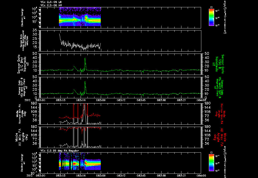
Task: Select the "VEx ELS 85 deg PA Regular" panel title
Action: pos(60,151)
